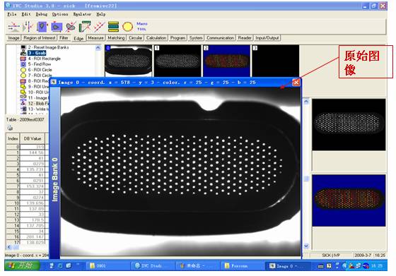Close the Image 0 viewer window
The height and width of the screenshot is (276, 396).
(296, 82)
